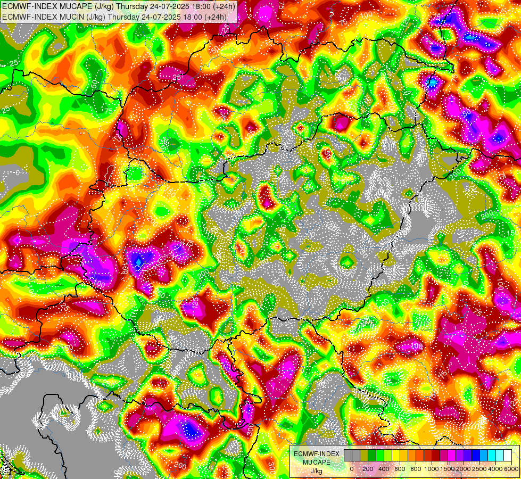Click the ECMWF-INDEX MUCAPE title line
Screen dimensions: 521x479
118,6
